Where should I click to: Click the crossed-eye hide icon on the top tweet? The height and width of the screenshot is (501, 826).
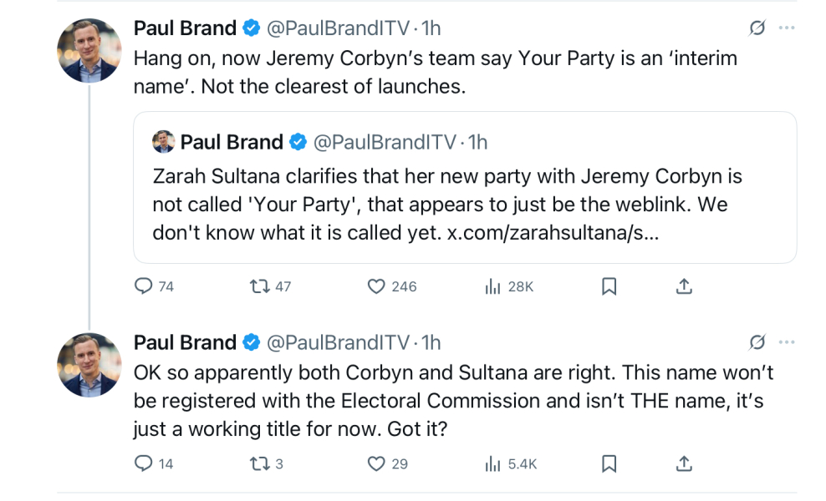click(x=757, y=28)
